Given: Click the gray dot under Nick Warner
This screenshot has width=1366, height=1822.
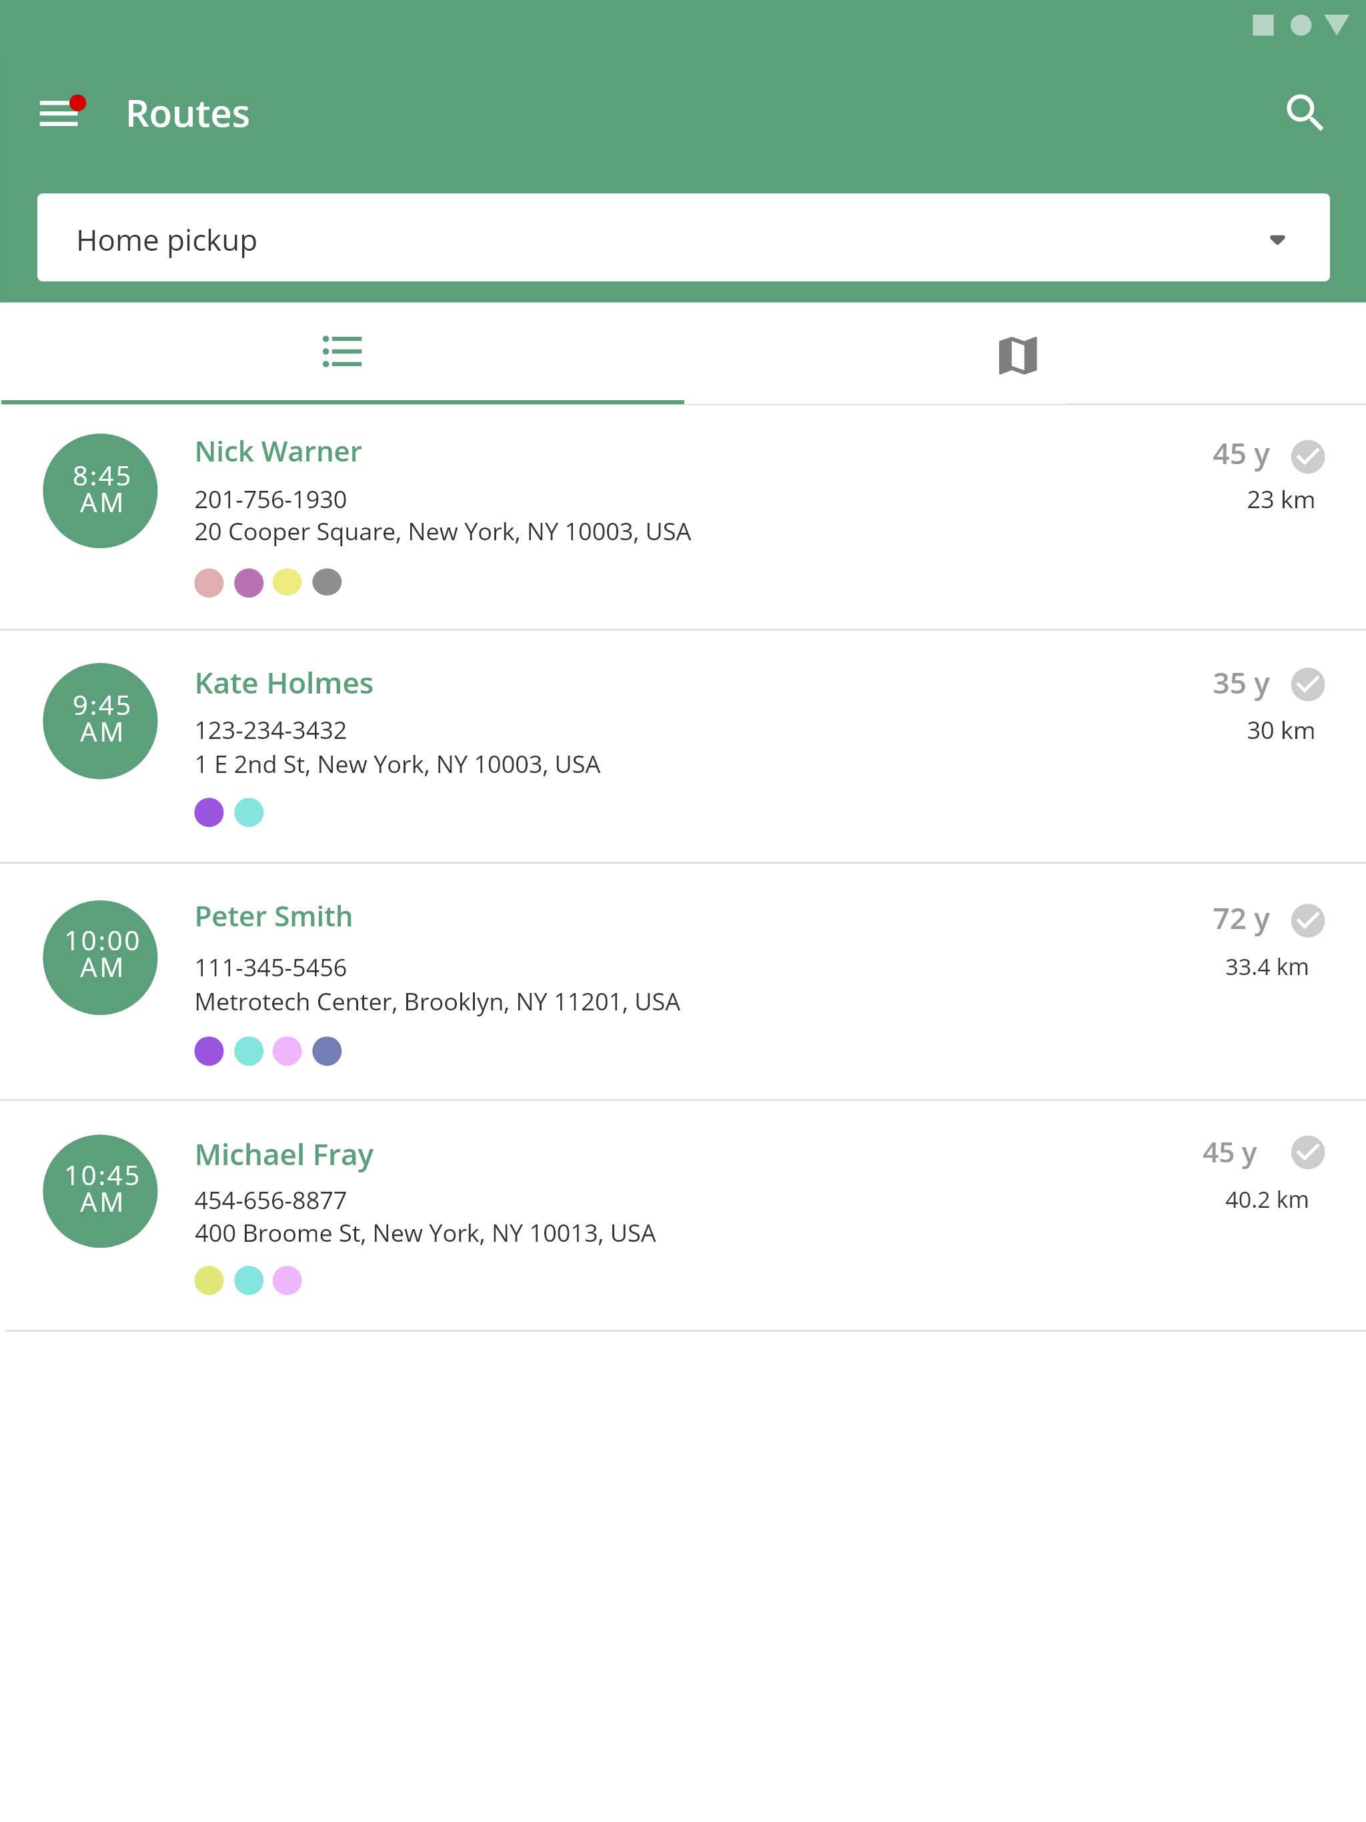Looking at the screenshot, I should 327,582.
